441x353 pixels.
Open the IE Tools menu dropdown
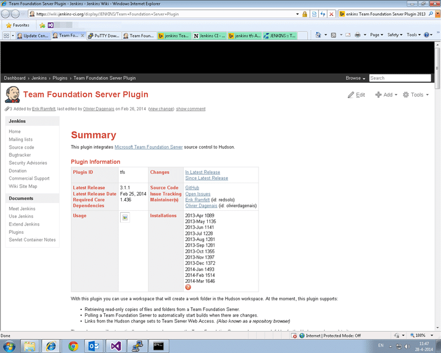coord(413,35)
